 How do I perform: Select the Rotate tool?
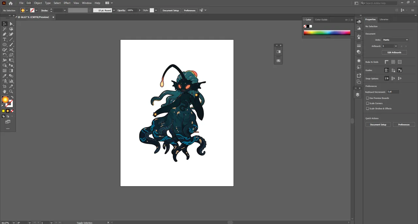5,55
